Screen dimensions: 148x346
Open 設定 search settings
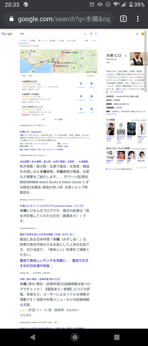click(86, 41)
